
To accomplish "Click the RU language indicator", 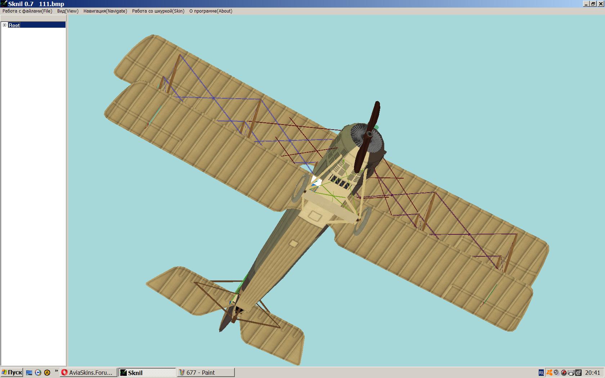I will (541, 373).
